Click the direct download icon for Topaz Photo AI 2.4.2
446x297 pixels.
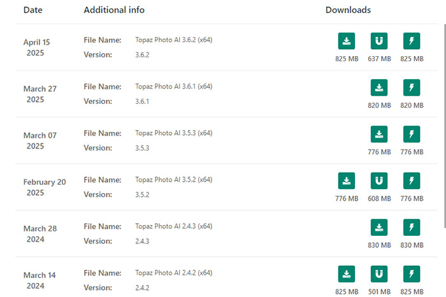[347, 274]
